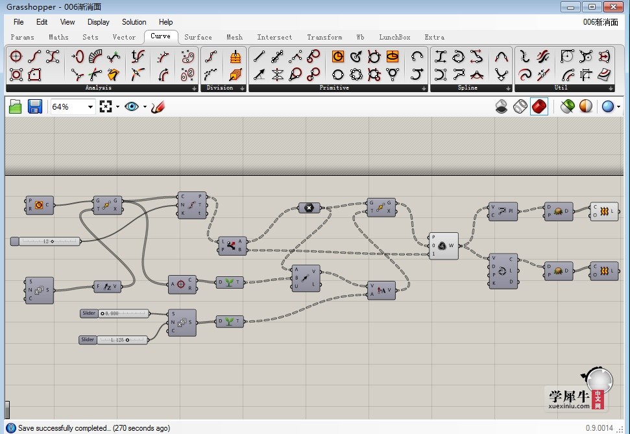Viewport: 630px width, 434px height.
Task: Click the number slider showing 12
Action: click(x=45, y=241)
